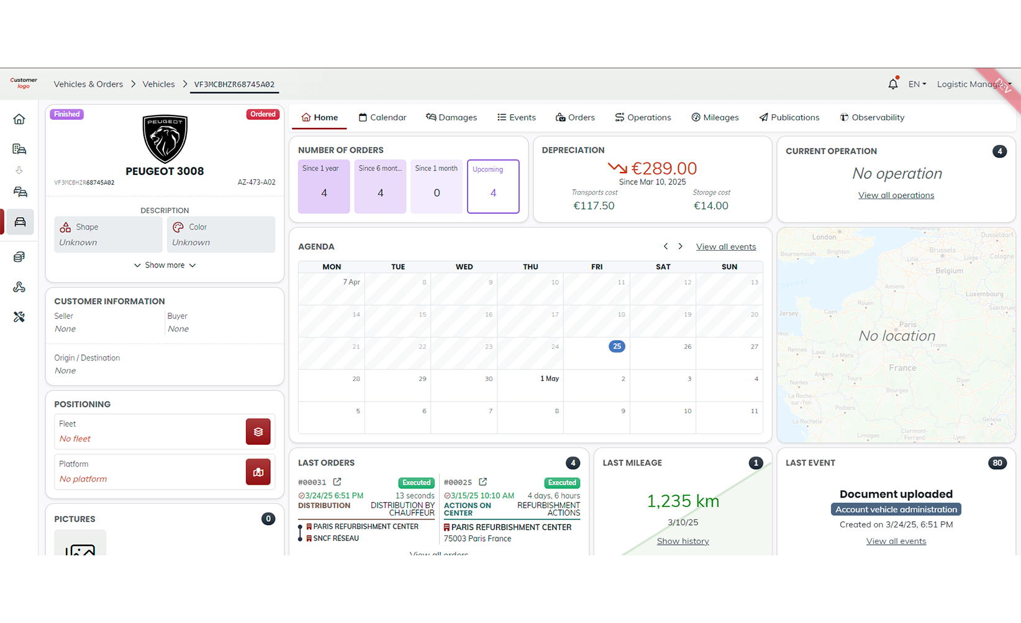Go to next agenda period arrow
1021x623 pixels.
pyautogui.click(x=681, y=246)
